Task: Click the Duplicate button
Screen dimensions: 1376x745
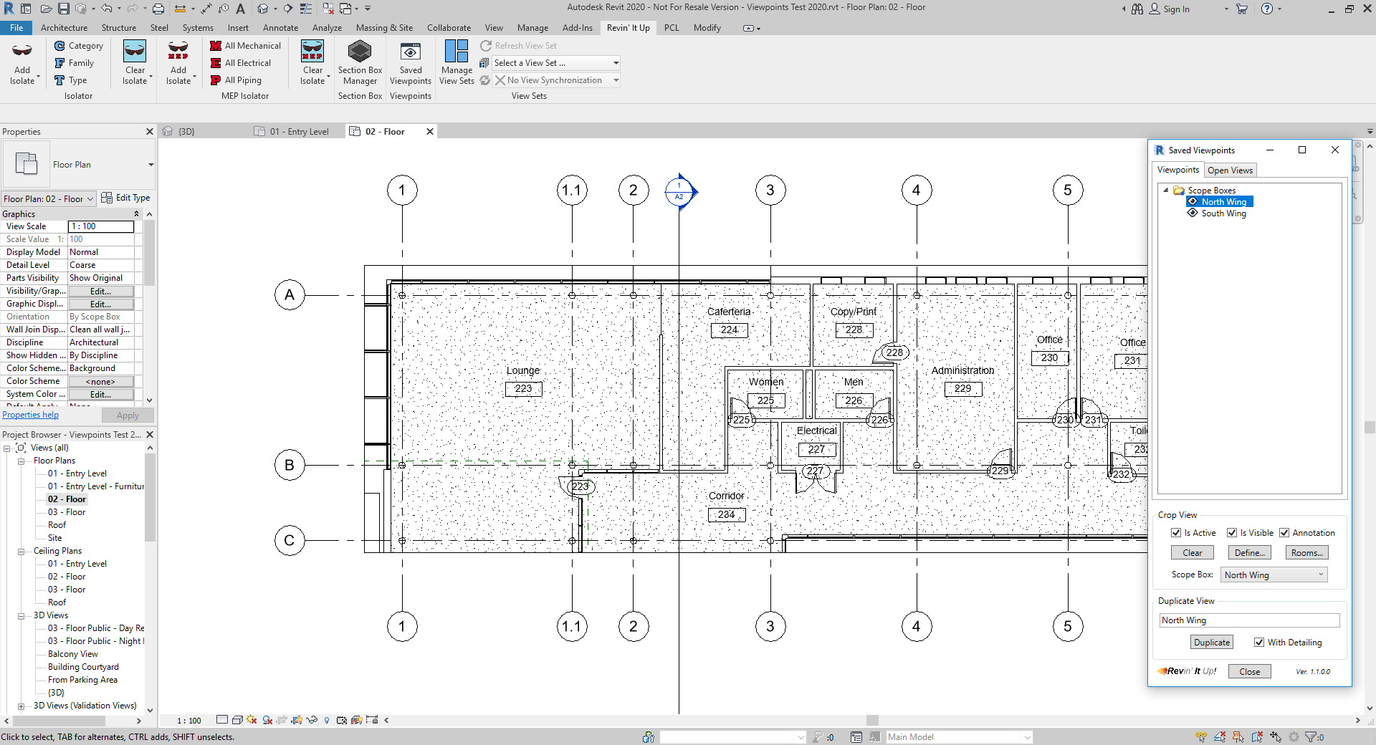Action: 1212,643
